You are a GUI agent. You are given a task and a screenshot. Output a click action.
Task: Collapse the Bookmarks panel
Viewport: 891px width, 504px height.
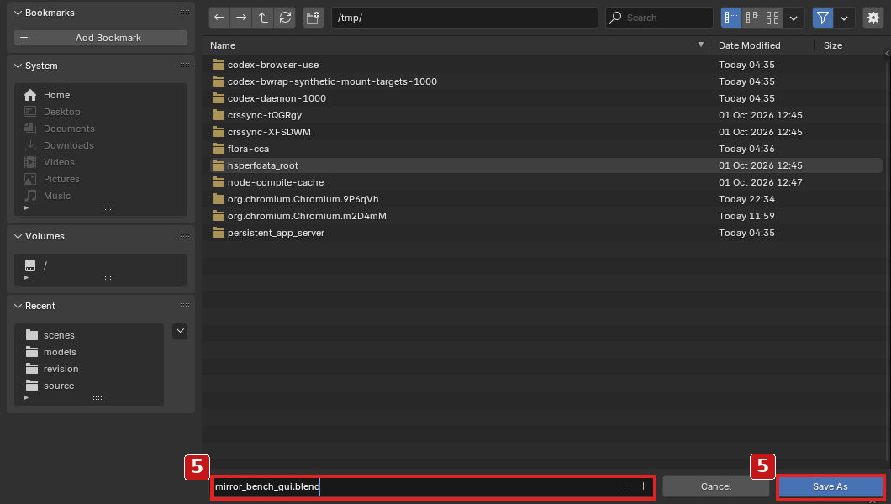(18, 13)
